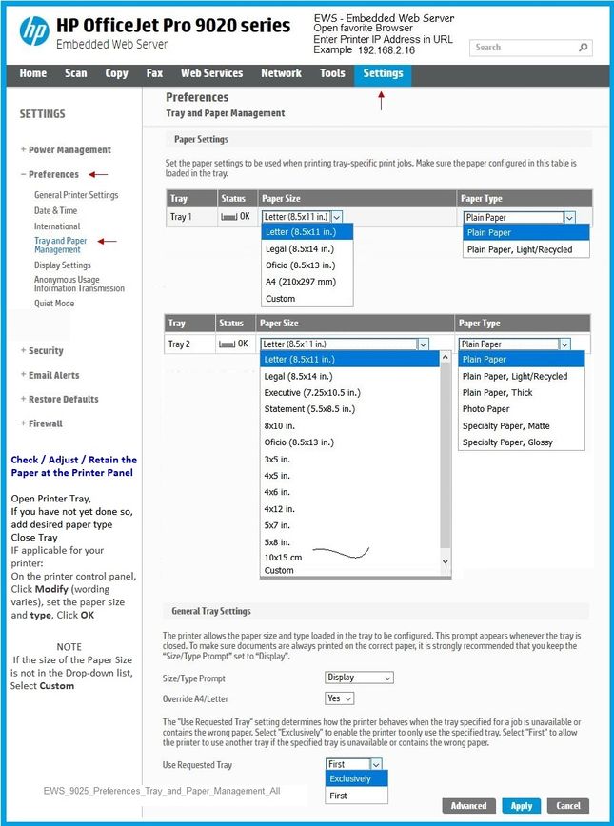Select Custom size in Tray 1 list

coord(307,298)
